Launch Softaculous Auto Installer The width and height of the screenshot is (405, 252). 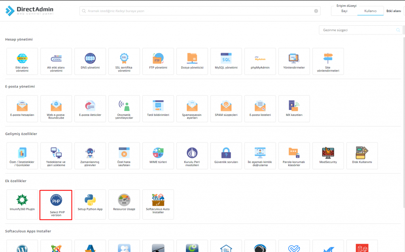pyautogui.click(x=158, y=204)
